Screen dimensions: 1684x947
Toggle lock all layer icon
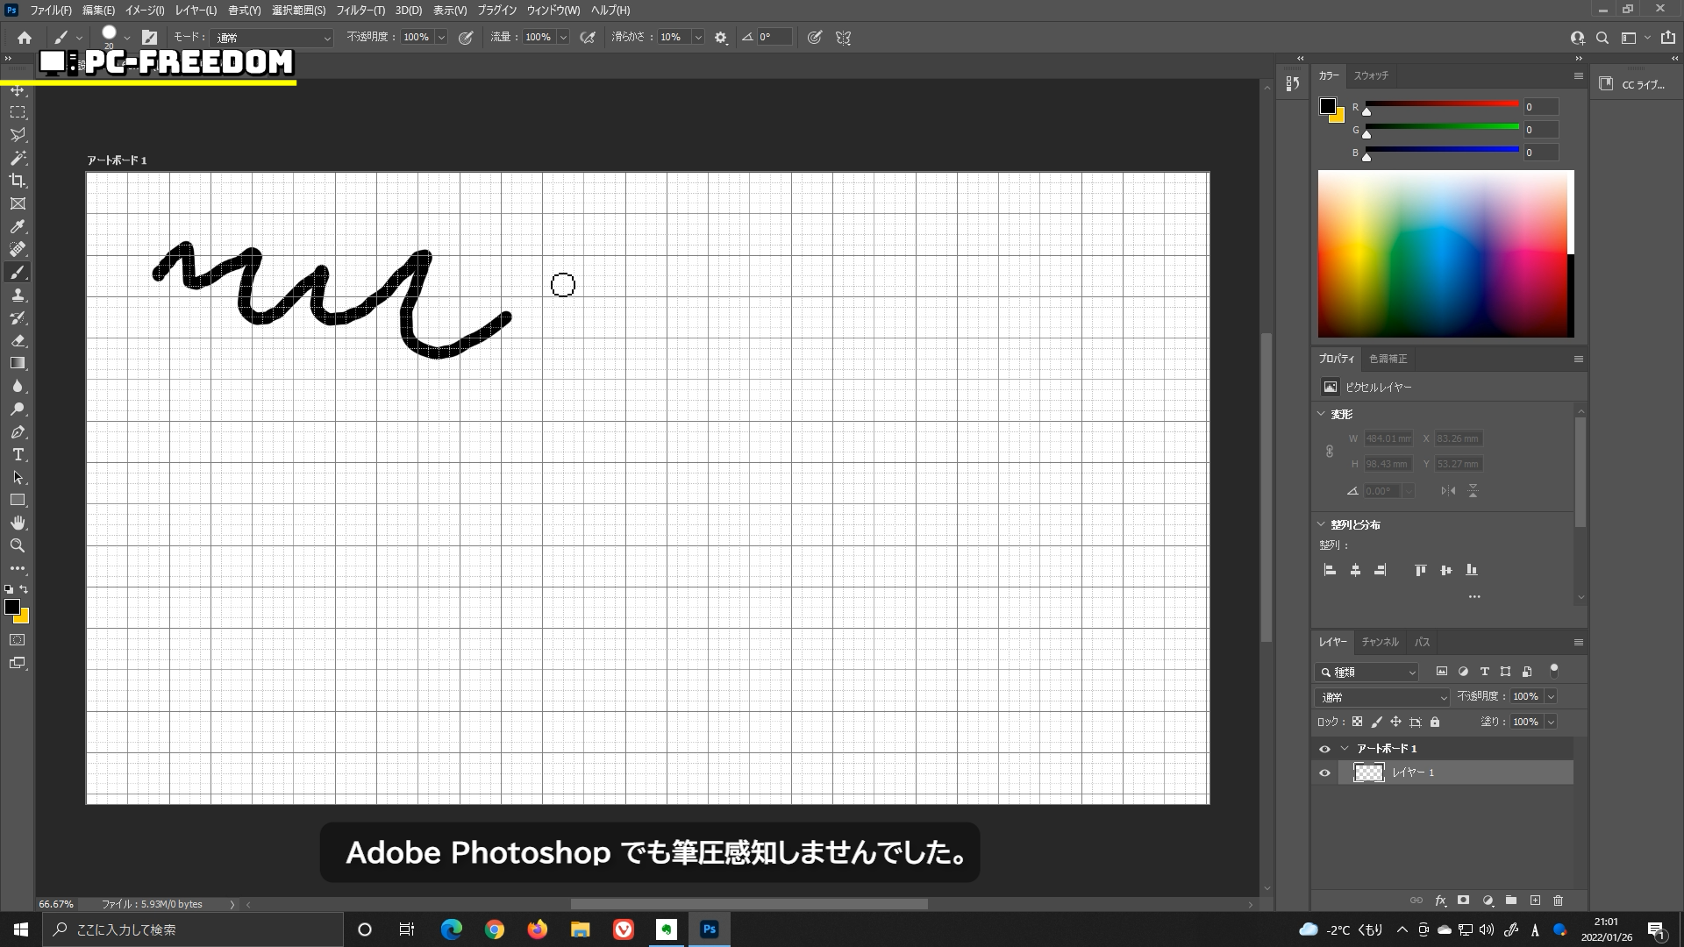[x=1435, y=722]
